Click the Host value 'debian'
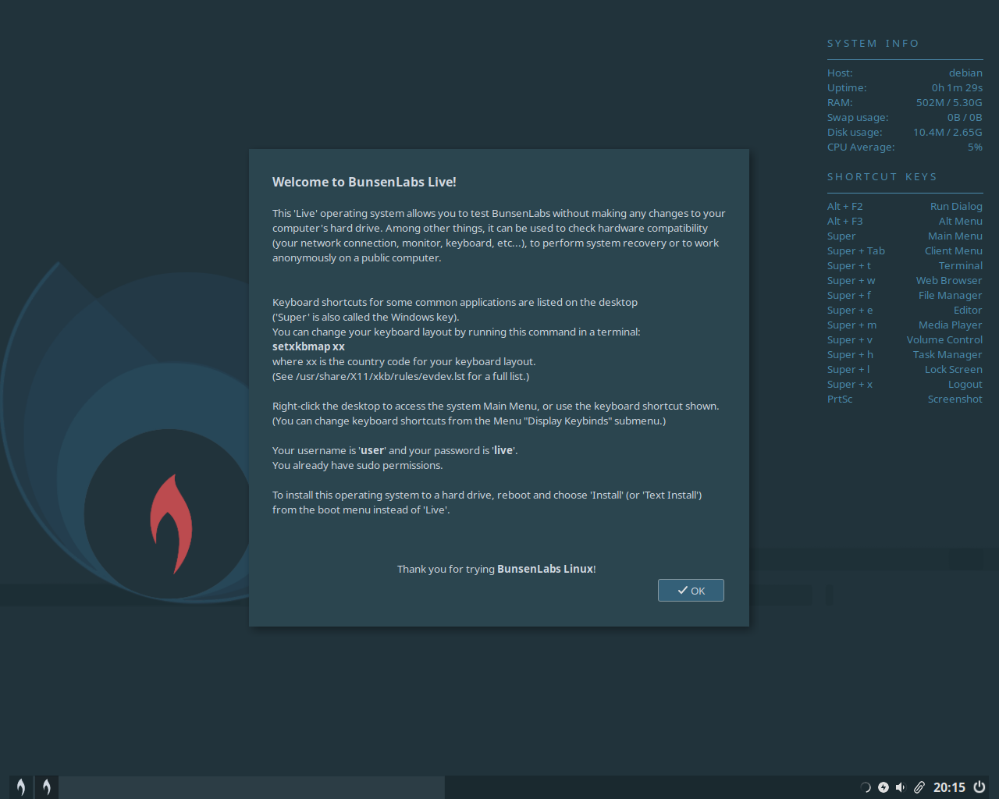 pos(965,73)
